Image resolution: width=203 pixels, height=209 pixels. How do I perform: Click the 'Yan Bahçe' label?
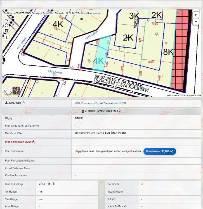coord(11,199)
